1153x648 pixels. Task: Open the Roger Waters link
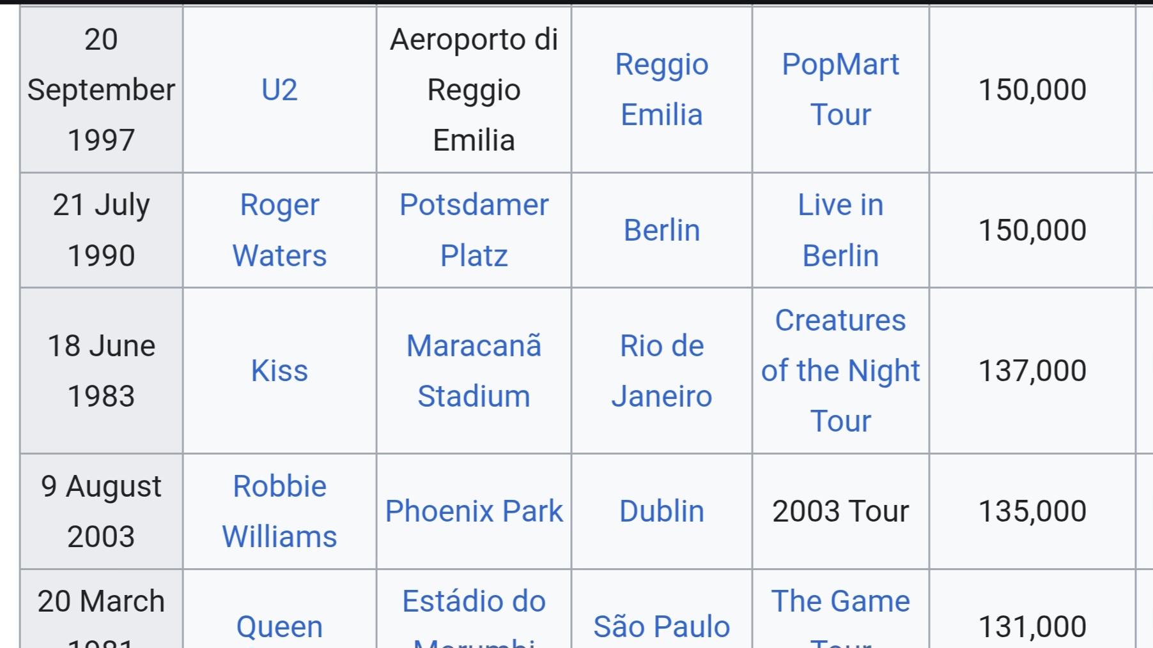pyautogui.click(x=279, y=230)
